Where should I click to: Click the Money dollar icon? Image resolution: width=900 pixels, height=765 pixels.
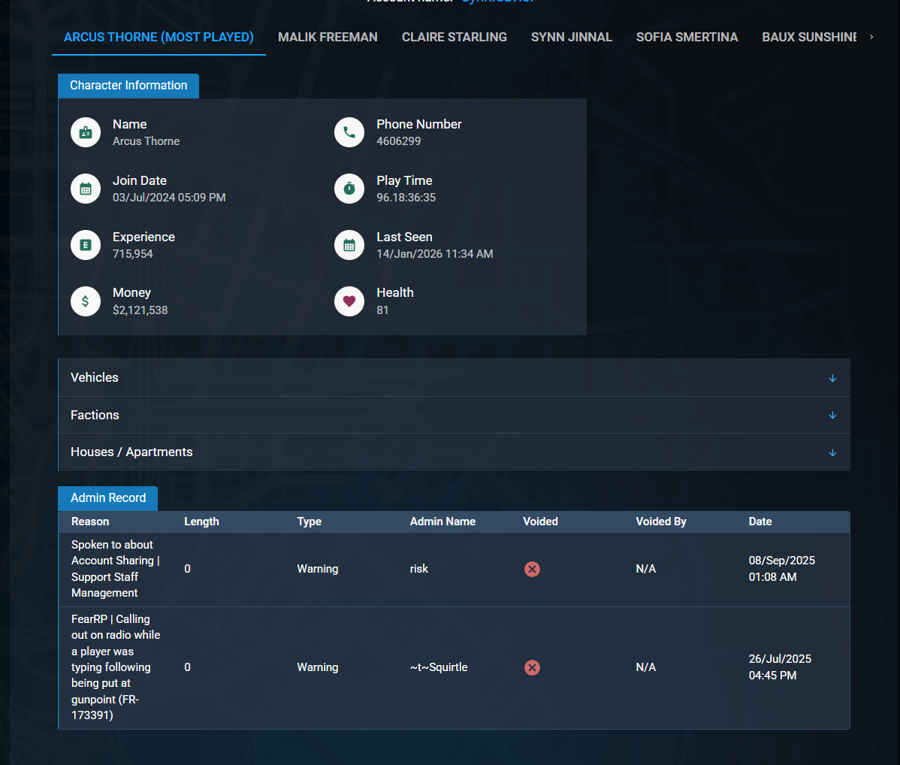click(x=86, y=301)
